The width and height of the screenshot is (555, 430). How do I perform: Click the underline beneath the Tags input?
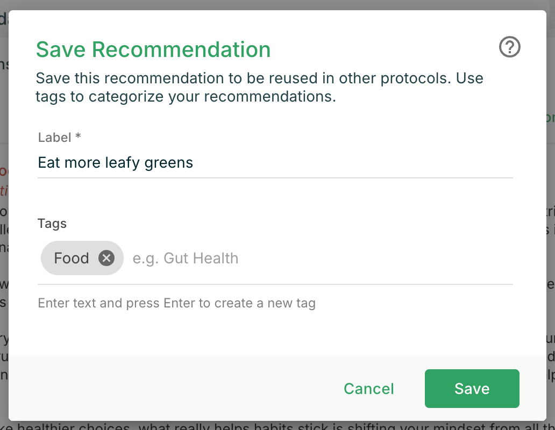click(x=275, y=284)
